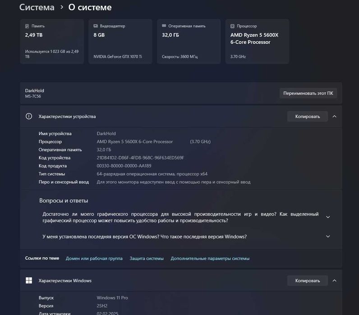Click NVIDIA GeForce GTX 1070 Ti text
This screenshot has width=359, height=315.
(118, 56)
